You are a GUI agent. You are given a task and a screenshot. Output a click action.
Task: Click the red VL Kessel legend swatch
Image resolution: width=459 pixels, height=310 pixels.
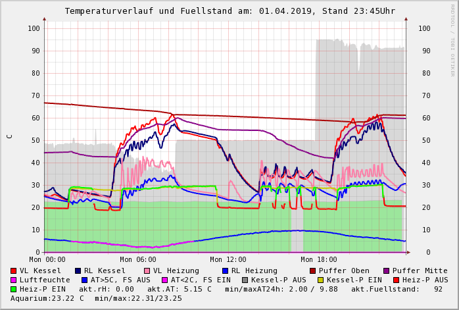14,271
